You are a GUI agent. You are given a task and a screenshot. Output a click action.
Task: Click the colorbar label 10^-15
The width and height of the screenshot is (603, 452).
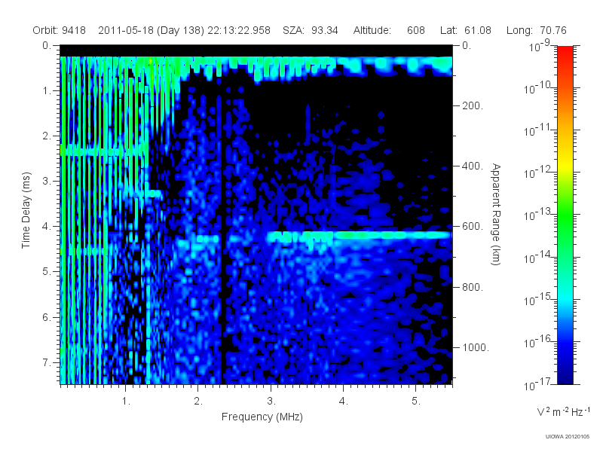[x=537, y=299]
